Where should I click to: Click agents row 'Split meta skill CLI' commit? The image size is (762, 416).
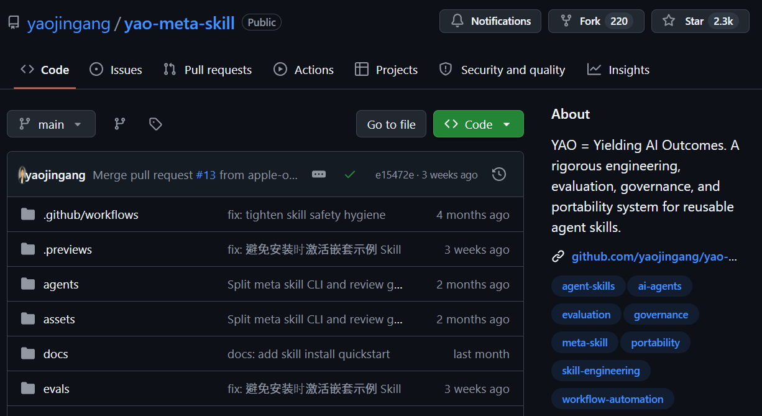click(315, 284)
